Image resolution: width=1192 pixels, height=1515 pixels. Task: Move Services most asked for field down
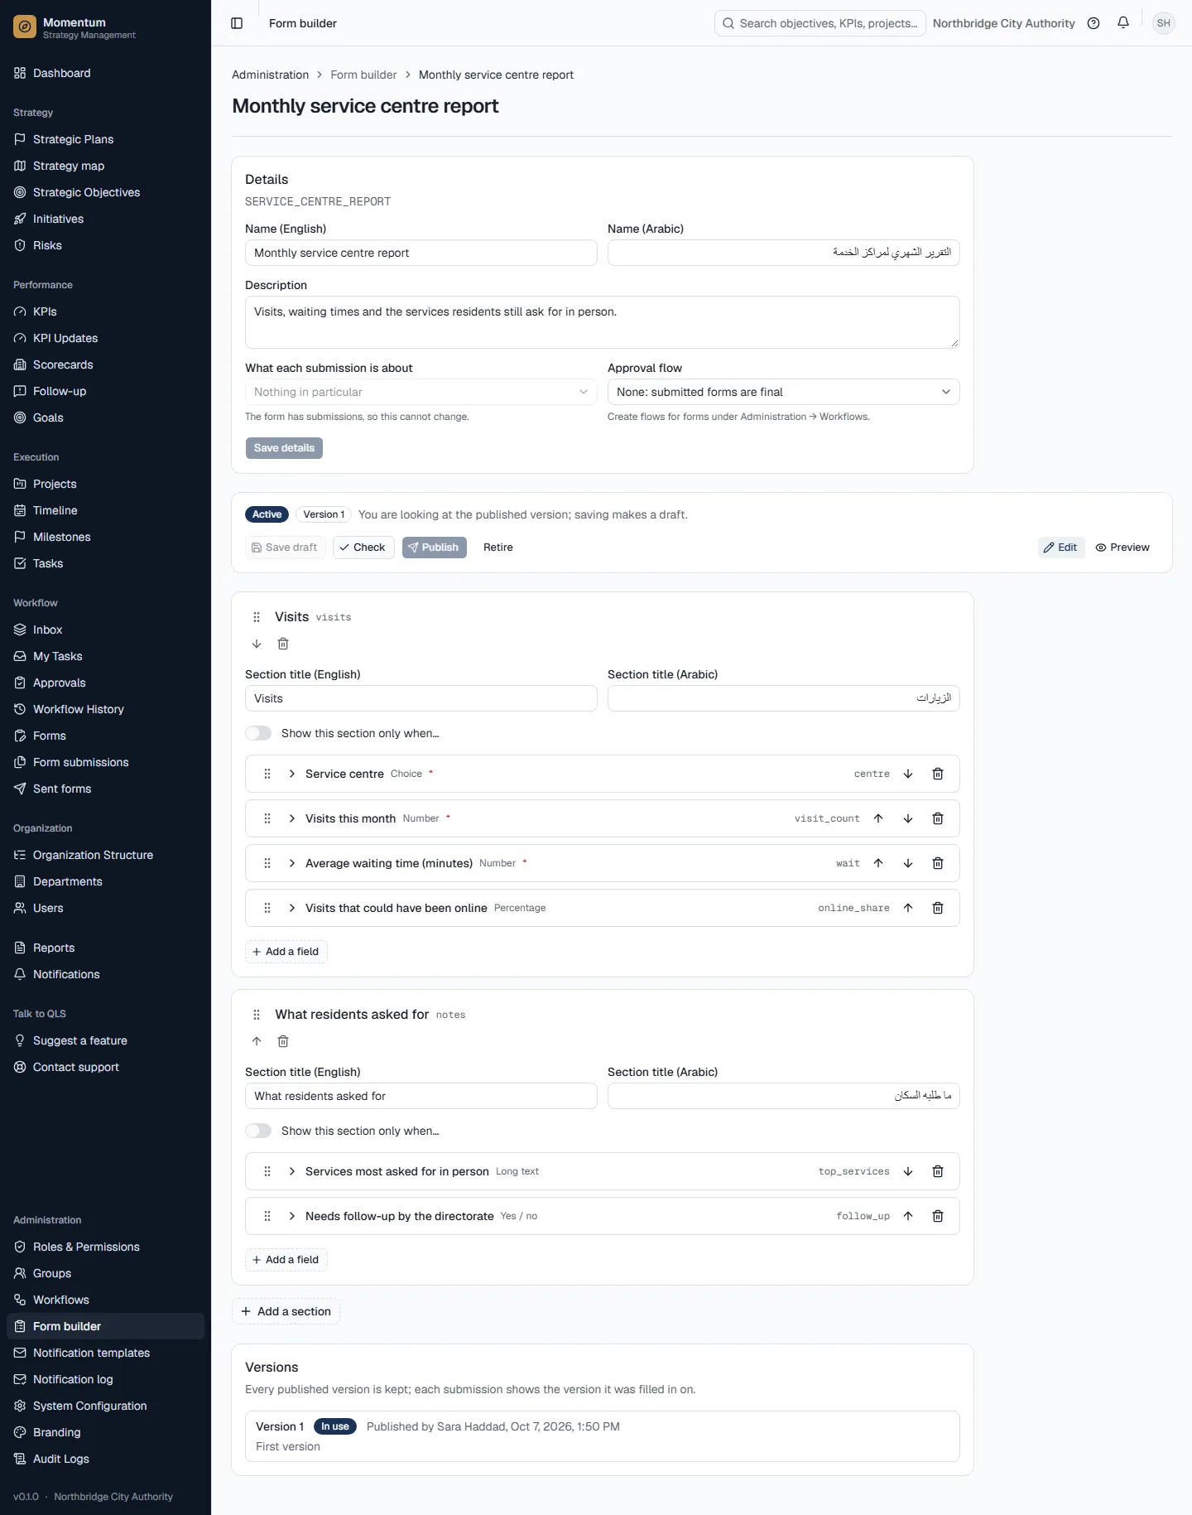[908, 1171]
